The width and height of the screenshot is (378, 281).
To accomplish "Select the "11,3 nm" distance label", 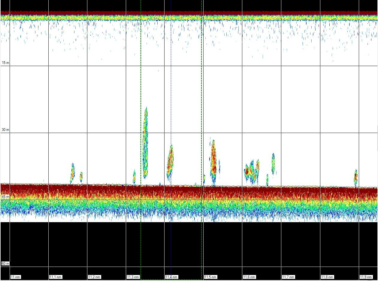I will (133, 277).
